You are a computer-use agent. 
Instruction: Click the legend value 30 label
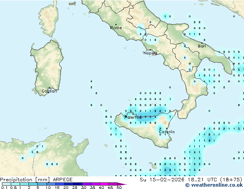[x=84, y=187]
